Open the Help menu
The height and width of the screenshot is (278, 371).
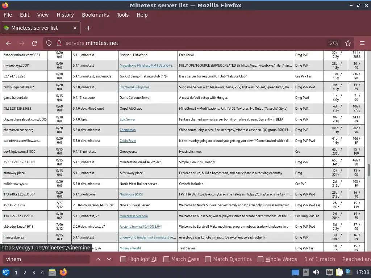click(x=142, y=15)
